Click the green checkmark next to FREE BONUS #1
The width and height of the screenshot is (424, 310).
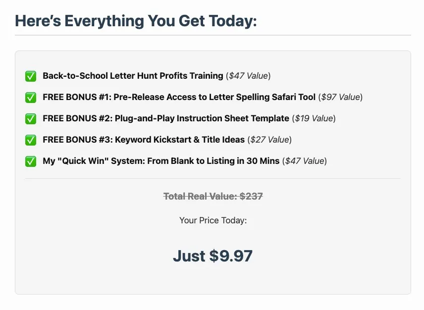pyautogui.click(x=31, y=98)
